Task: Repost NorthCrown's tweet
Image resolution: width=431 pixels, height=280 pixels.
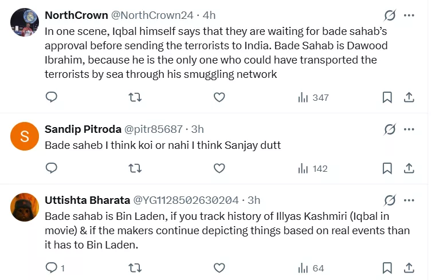Action: click(x=135, y=97)
